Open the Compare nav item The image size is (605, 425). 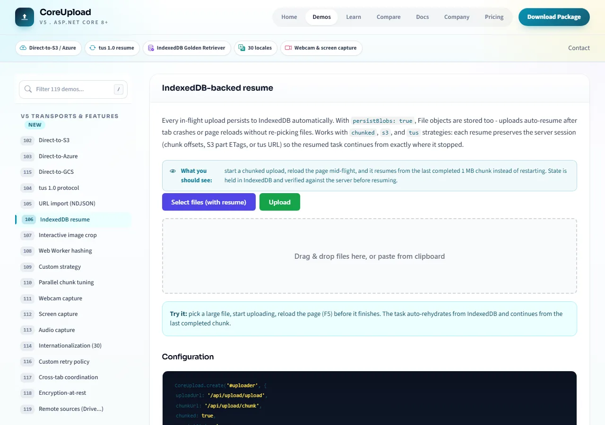click(389, 17)
